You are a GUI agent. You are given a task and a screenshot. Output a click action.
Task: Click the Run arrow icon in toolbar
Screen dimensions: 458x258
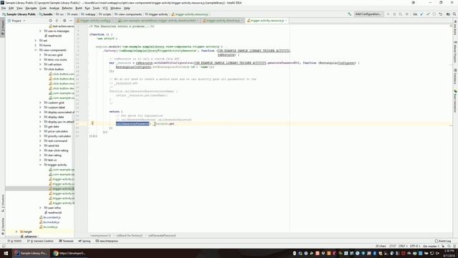(388, 14)
